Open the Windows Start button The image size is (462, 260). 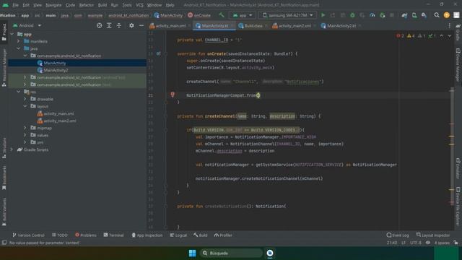point(193,253)
